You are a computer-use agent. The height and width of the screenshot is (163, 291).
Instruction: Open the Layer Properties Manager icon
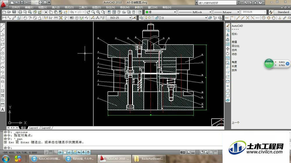141,18
